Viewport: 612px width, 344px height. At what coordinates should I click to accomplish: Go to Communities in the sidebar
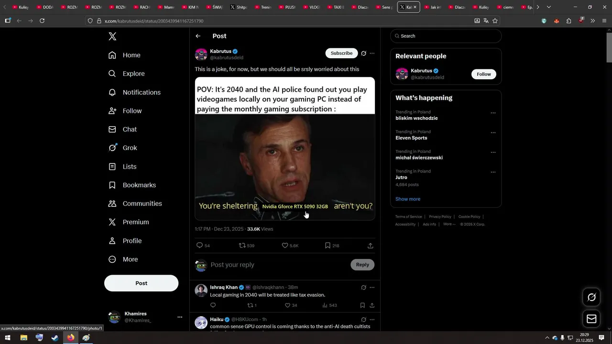142,204
